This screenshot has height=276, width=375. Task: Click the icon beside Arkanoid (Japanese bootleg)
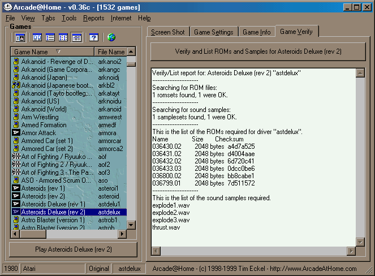[16, 85]
